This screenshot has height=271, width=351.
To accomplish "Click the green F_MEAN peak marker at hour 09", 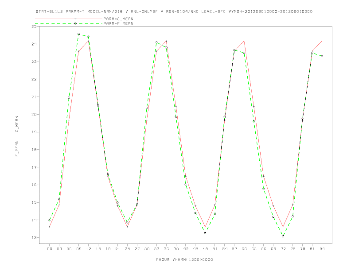I will coord(78,34).
